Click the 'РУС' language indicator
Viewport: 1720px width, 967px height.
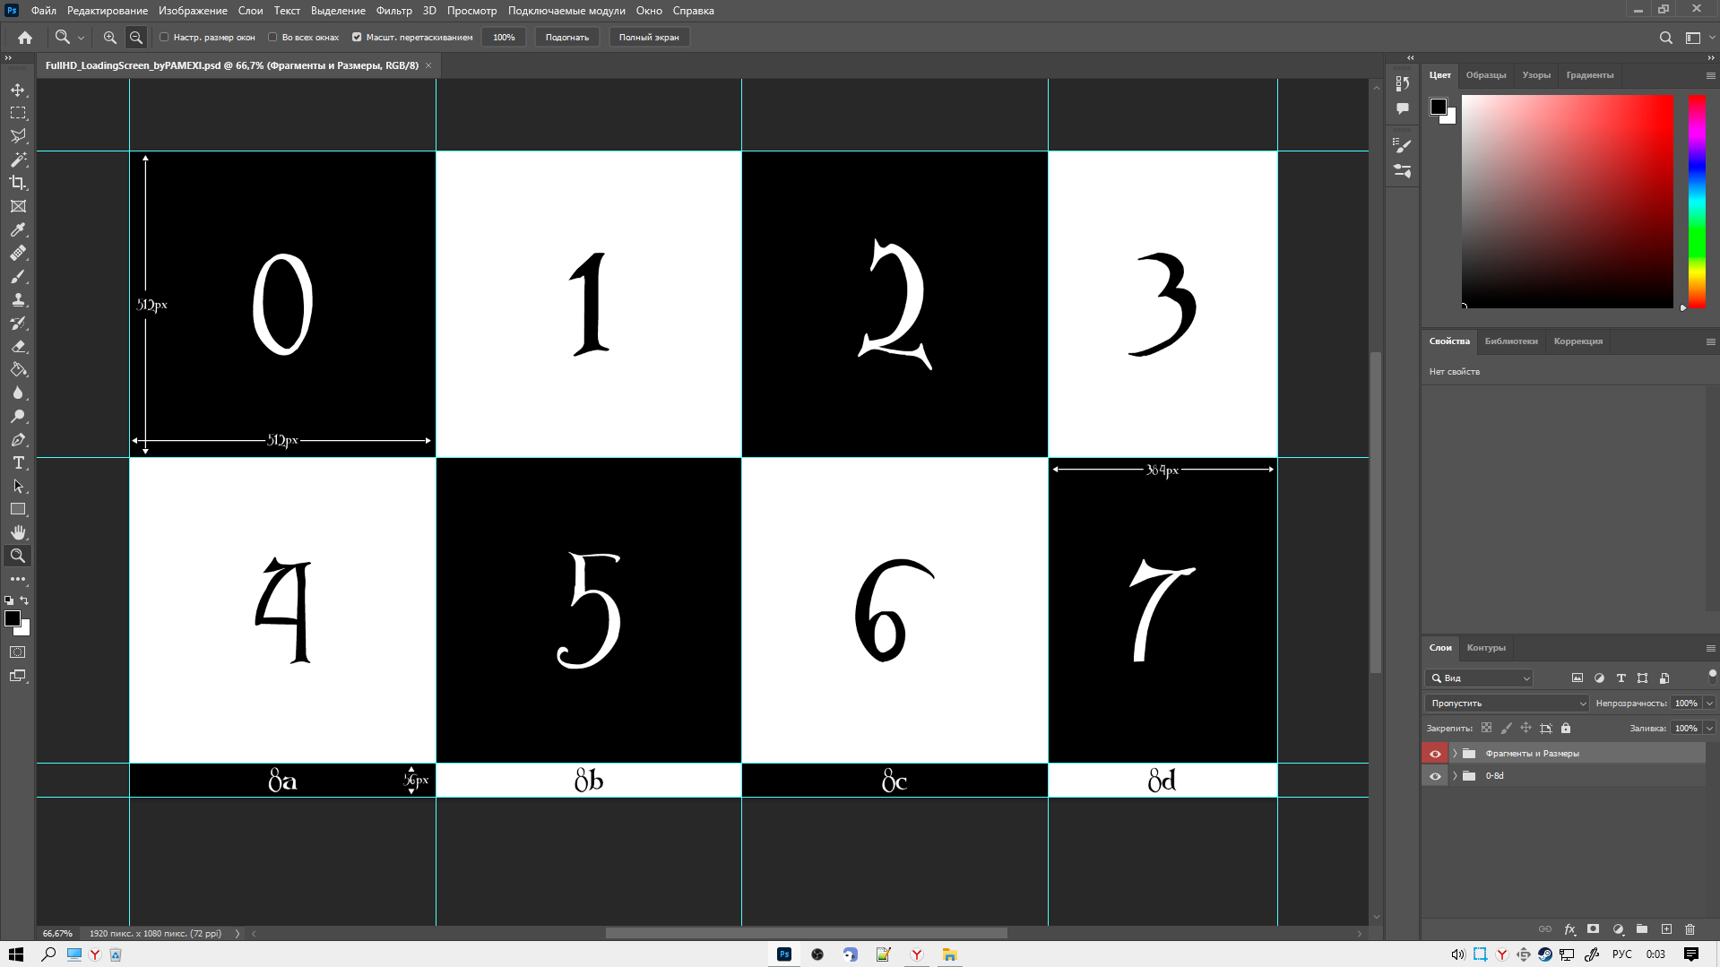coord(1621,954)
